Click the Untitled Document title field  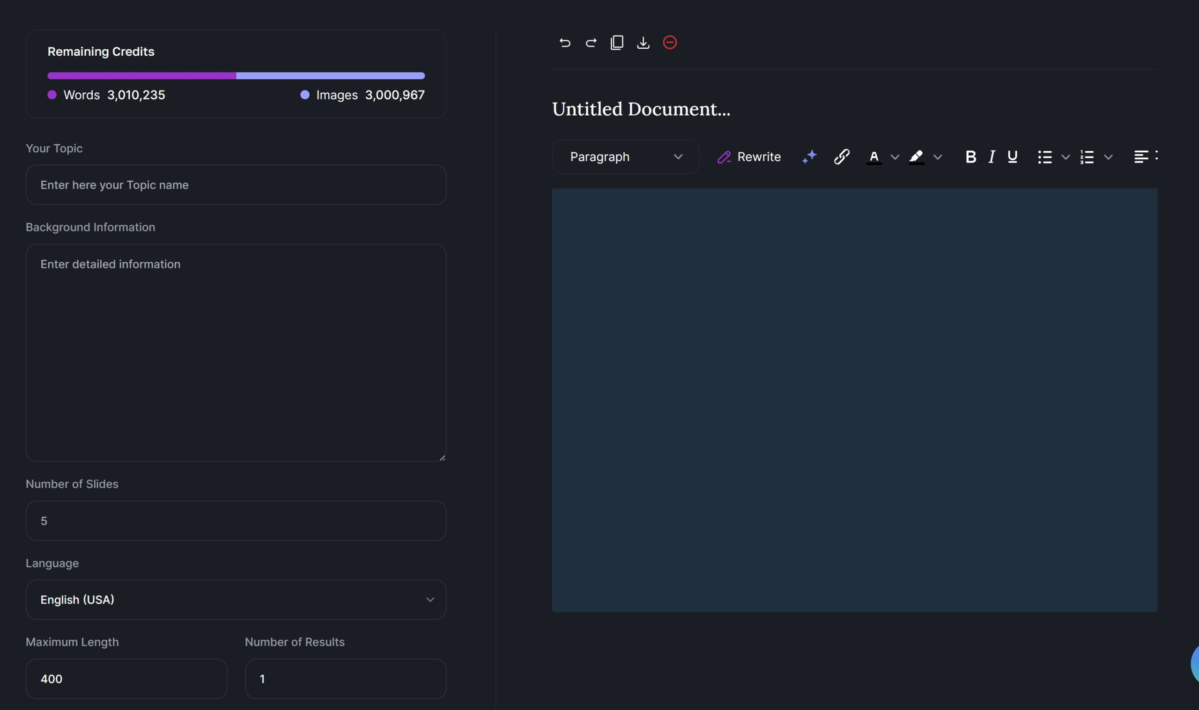(x=641, y=109)
